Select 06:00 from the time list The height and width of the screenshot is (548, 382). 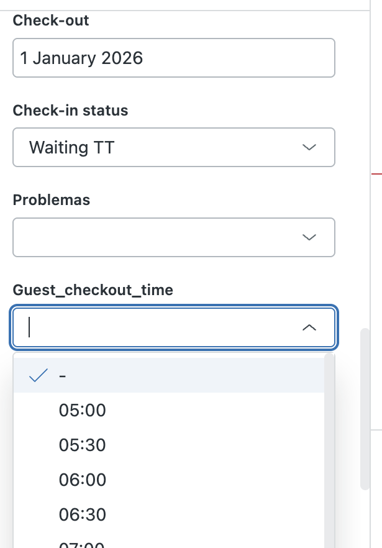(83, 480)
